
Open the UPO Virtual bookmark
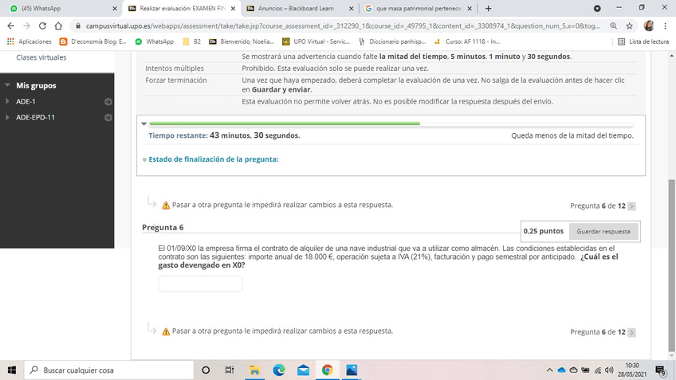(x=316, y=41)
